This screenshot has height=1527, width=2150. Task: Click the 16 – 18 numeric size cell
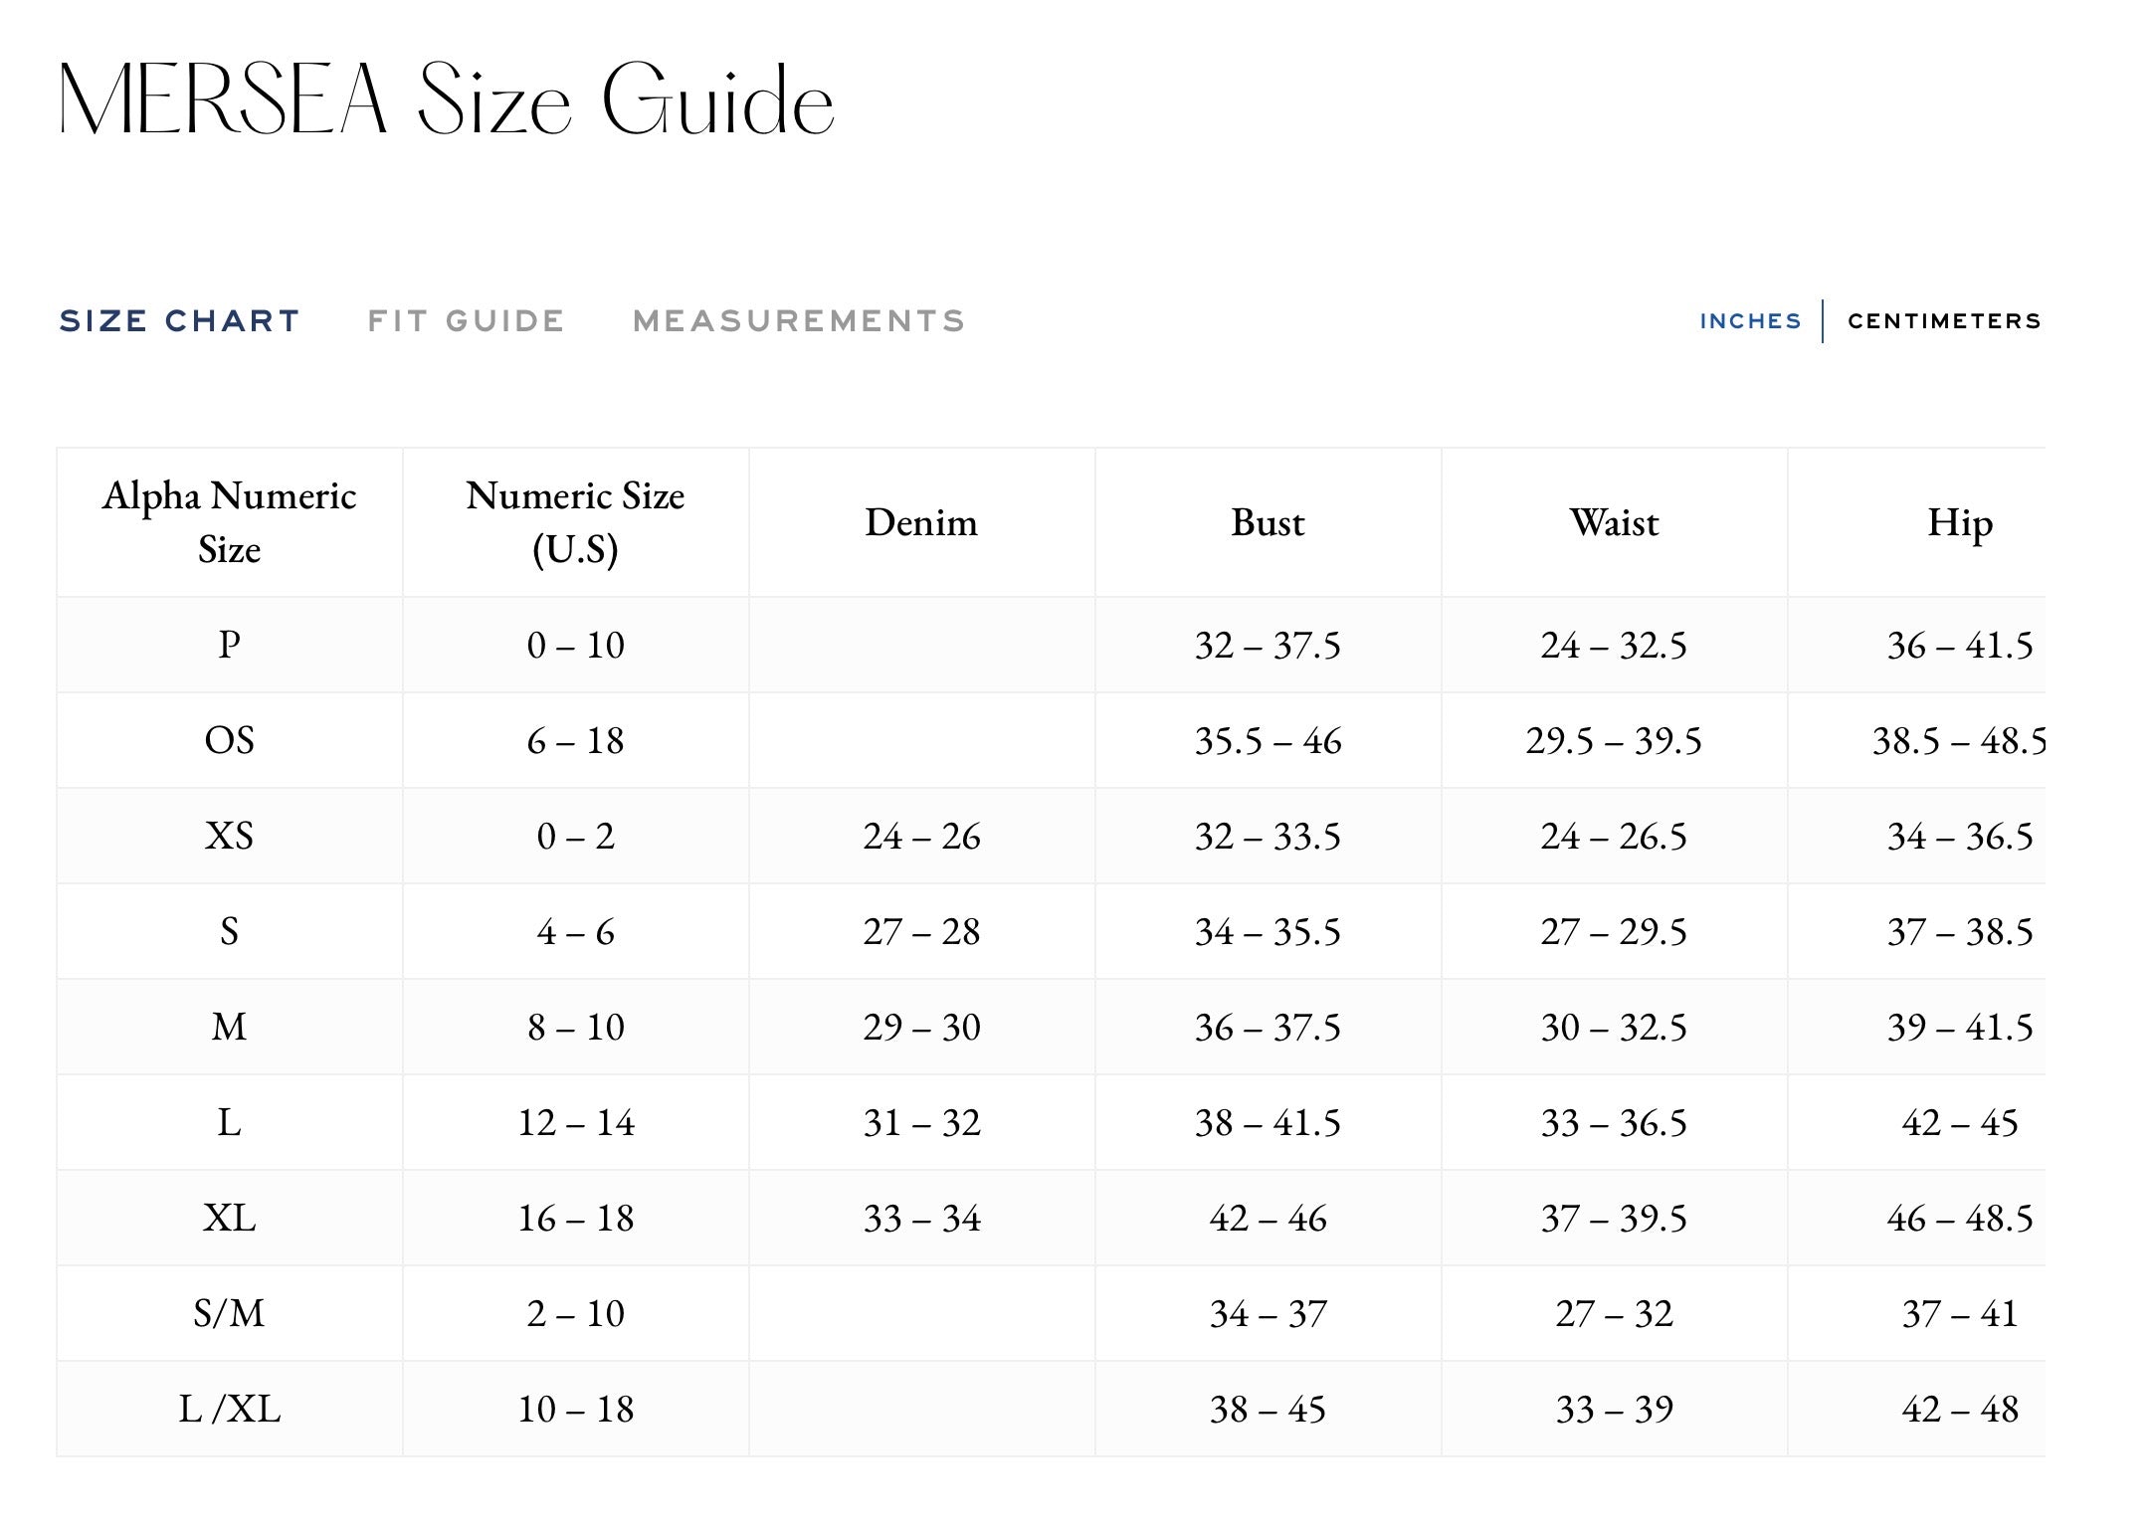click(x=576, y=1218)
